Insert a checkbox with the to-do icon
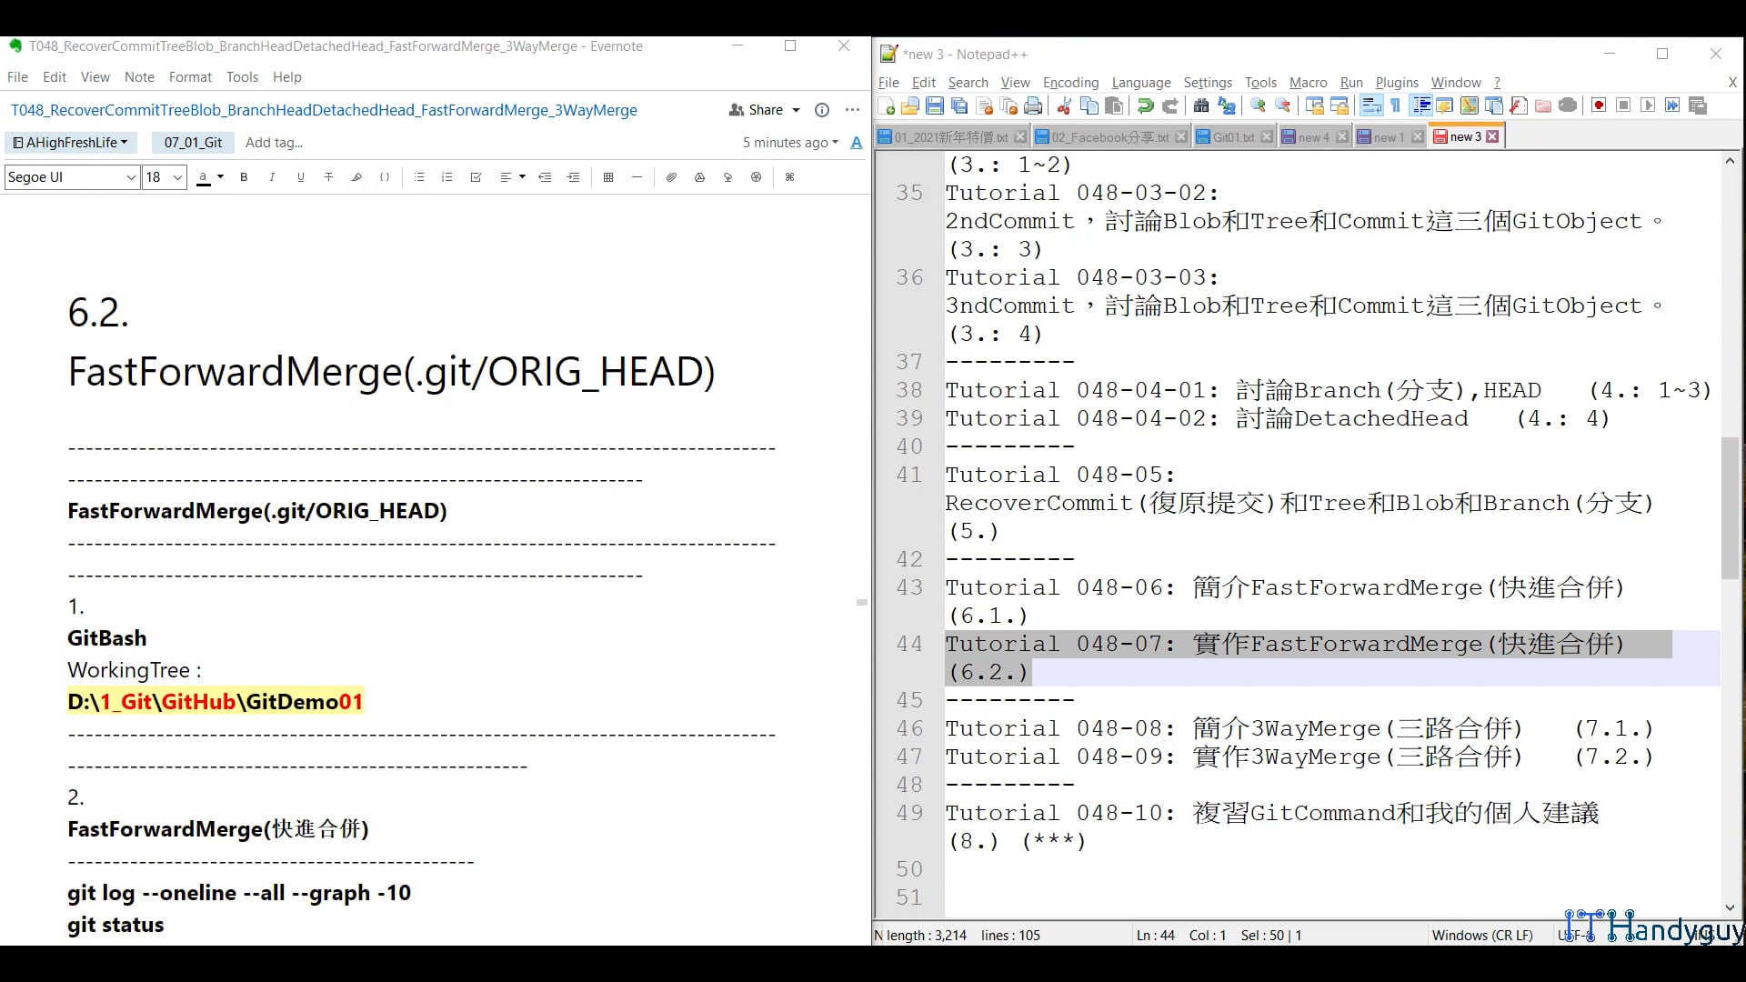 476,177
